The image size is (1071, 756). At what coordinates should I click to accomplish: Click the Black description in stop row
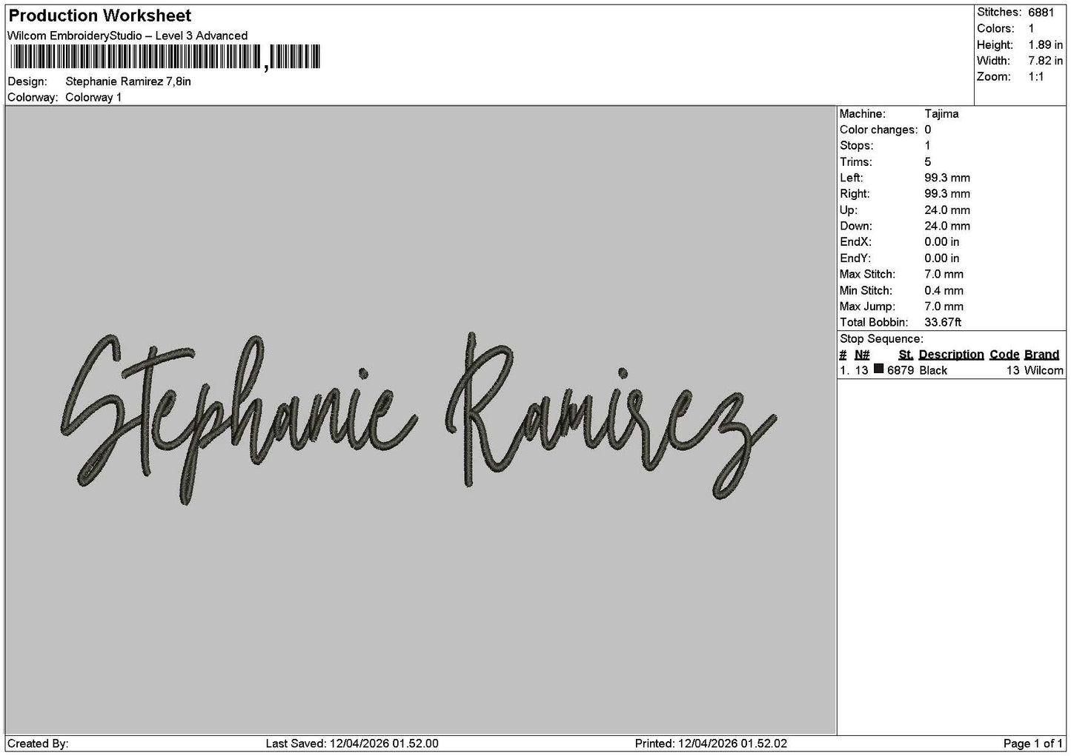click(933, 371)
